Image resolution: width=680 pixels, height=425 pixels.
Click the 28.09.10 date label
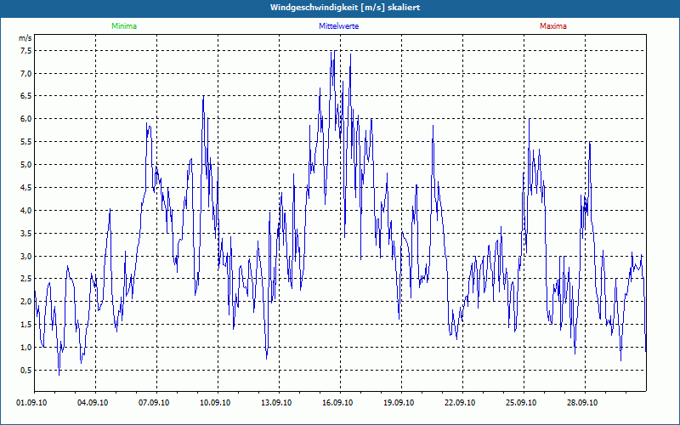tap(582, 403)
